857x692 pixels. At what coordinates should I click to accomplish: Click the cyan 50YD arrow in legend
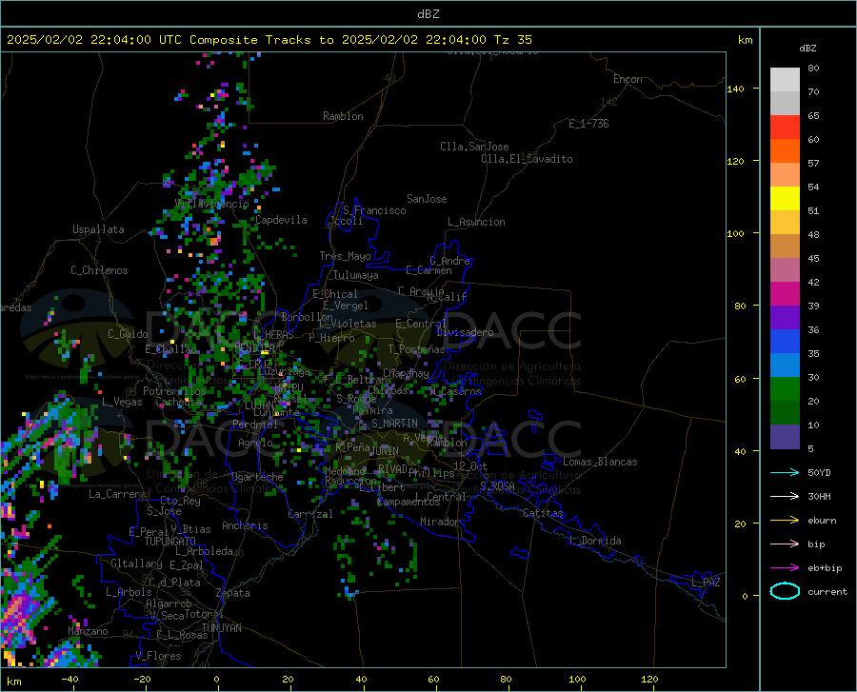pos(785,472)
